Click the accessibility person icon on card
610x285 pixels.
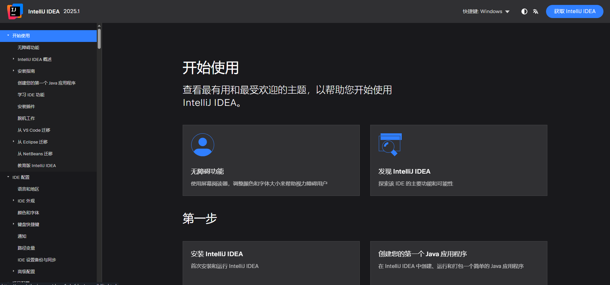tap(203, 145)
